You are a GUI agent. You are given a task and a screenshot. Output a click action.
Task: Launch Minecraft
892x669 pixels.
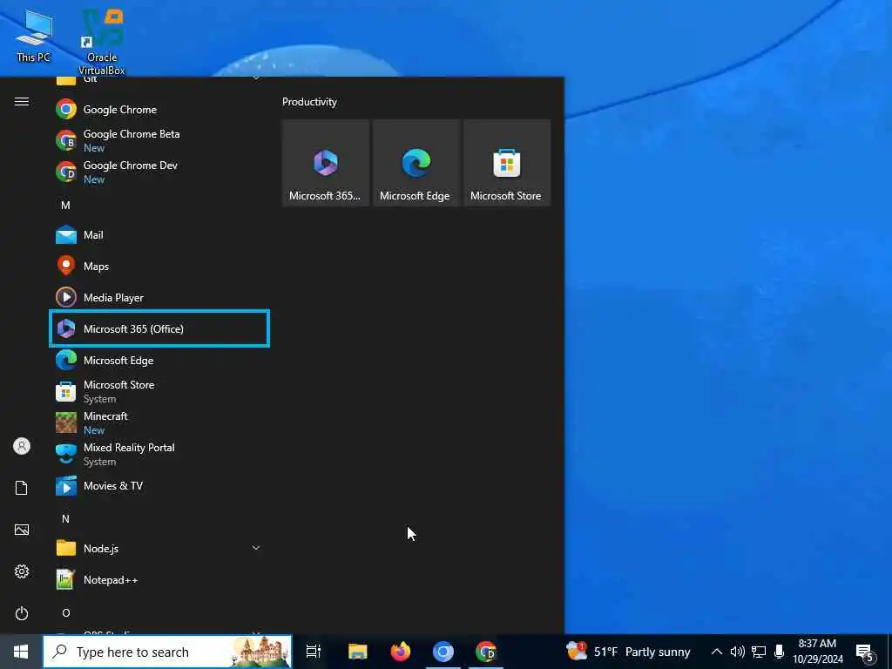point(159,422)
